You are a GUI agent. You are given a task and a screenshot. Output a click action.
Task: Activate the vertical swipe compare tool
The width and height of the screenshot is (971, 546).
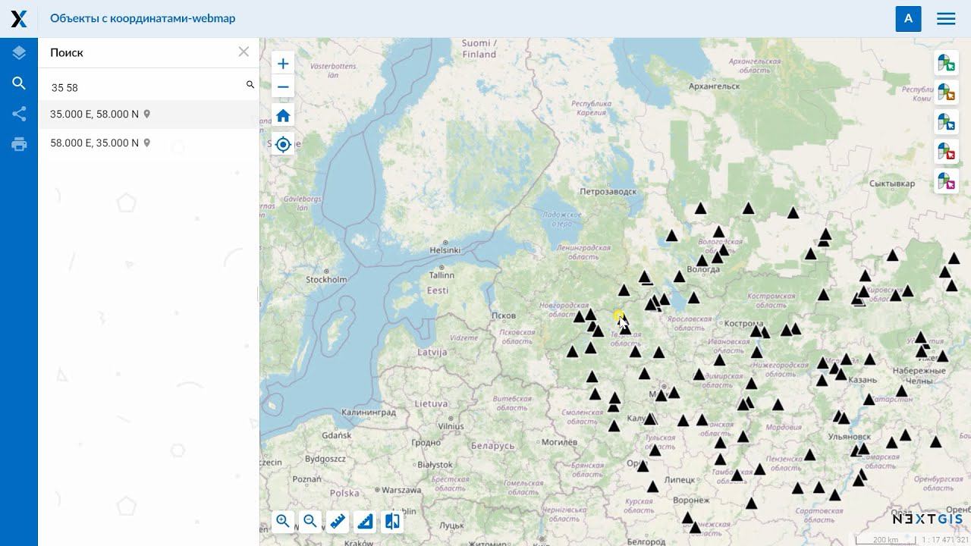pyautogui.click(x=392, y=521)
